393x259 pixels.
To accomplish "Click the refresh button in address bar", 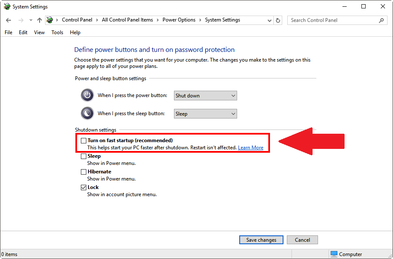I will (x=278, y=20).
